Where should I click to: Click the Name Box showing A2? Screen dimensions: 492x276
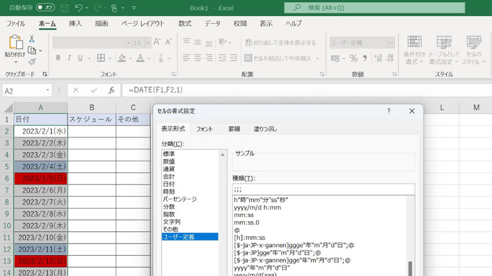pos(26,91)
